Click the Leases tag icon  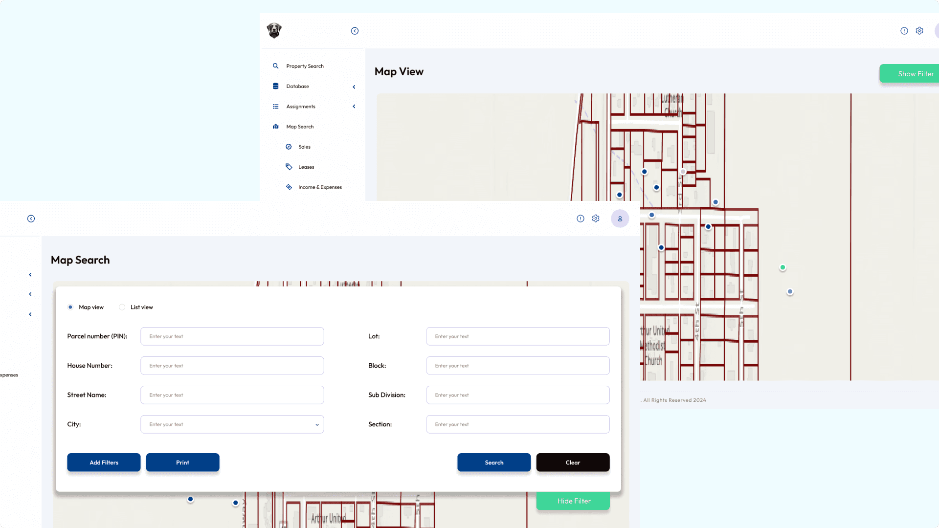click(x=289, y=167)
